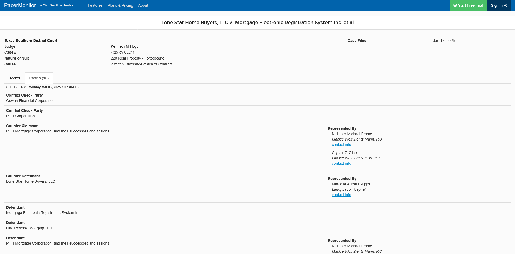The image size is (515, 254).
Task: Open Plans & Pricing page
Action: [x=120, y=5]
